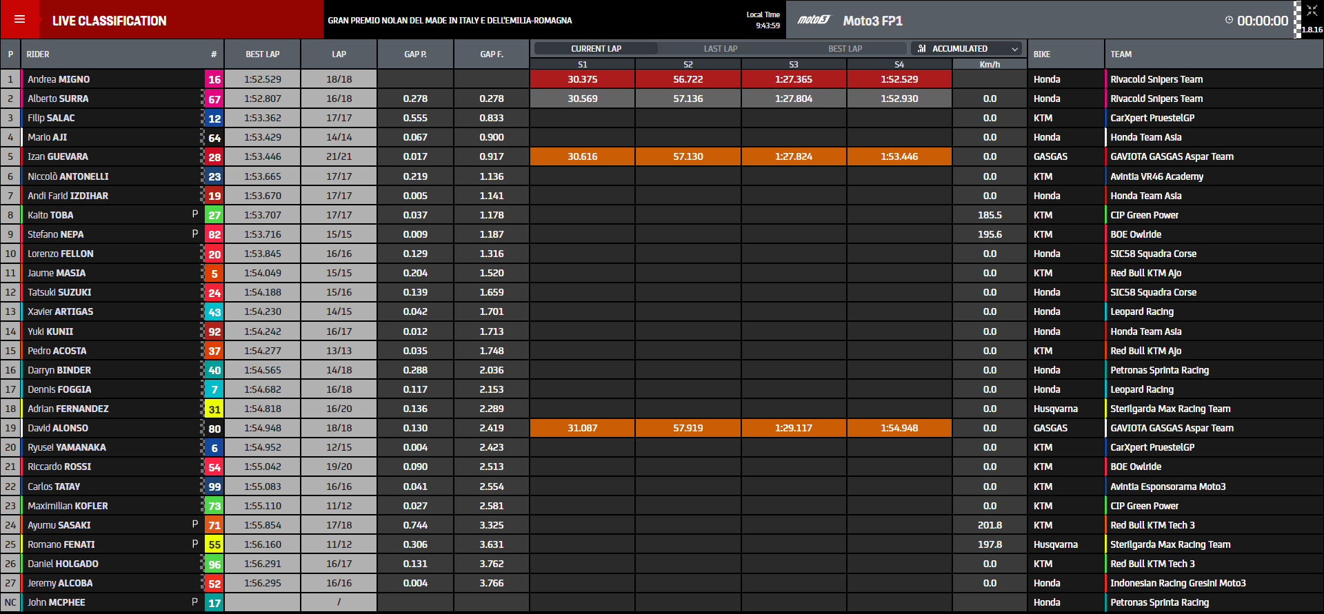Image resolution: width=1324 pixels, height=614 pixels.
Task: Click the LIVE CLASSIFICATION title
Action: click(109, 21)
